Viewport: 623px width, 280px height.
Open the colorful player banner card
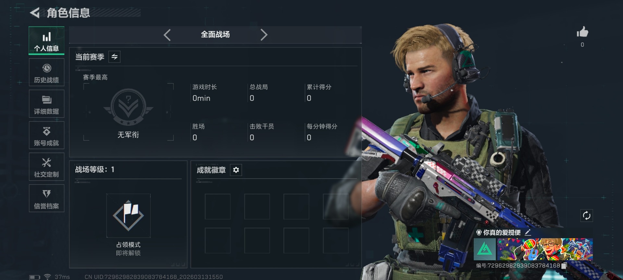pos(545,249)
